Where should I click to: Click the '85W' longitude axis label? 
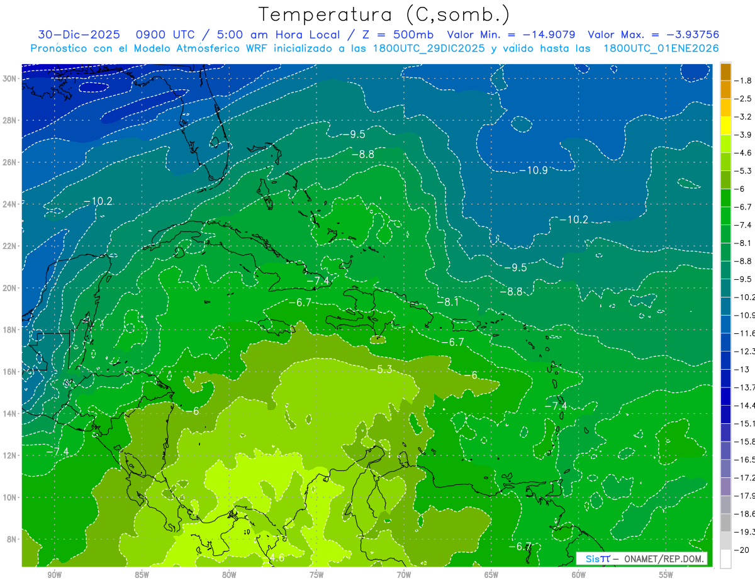142,575
